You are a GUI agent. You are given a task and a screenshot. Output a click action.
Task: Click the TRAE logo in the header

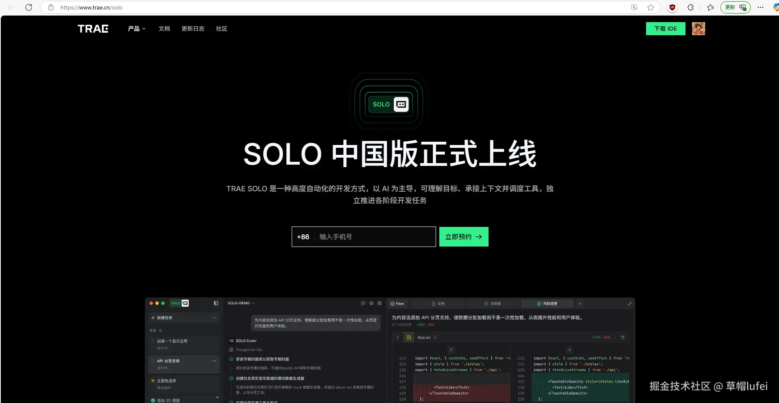pyautogui.click(x=93, y=29)
